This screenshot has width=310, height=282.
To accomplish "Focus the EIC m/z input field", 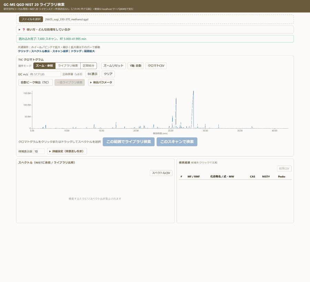I will coord(45,74).
